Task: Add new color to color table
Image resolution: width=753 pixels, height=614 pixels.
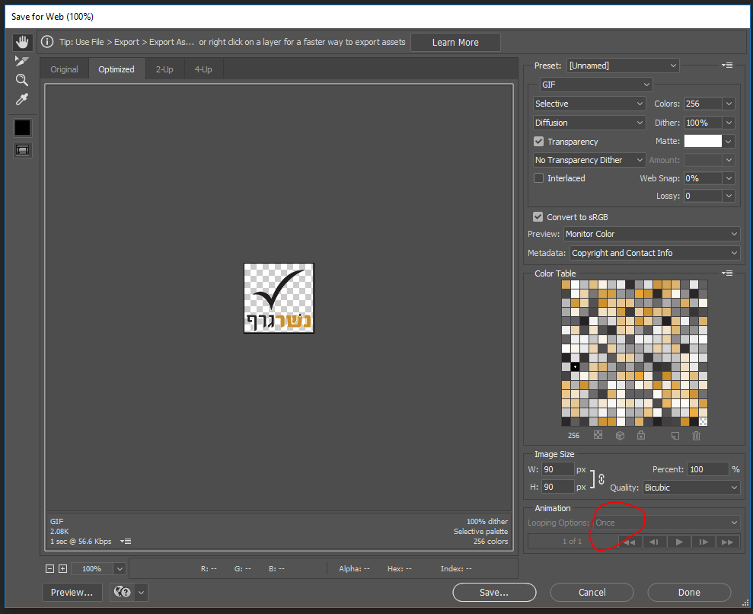Action: 675,435
